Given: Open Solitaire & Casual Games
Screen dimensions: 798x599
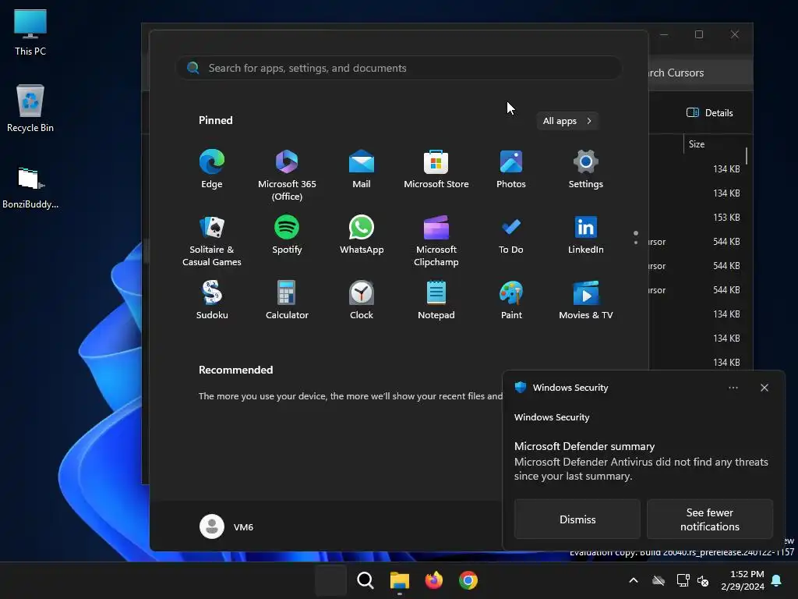Looking at the screenshot, I should [x=212, y=240].
